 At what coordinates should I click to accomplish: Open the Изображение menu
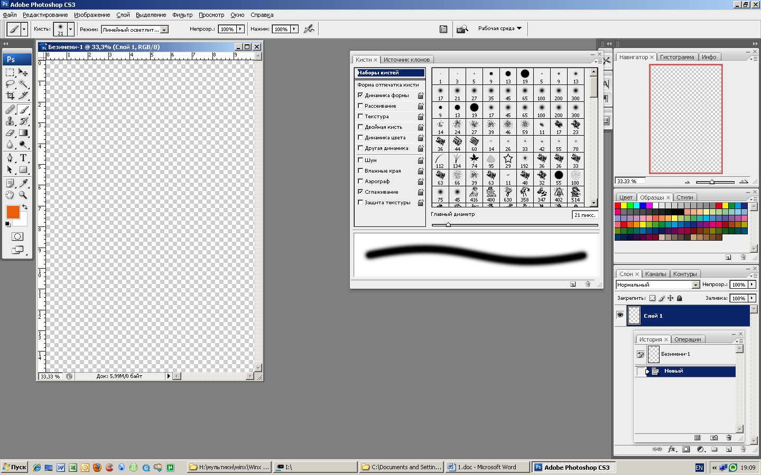pos(92,15)
